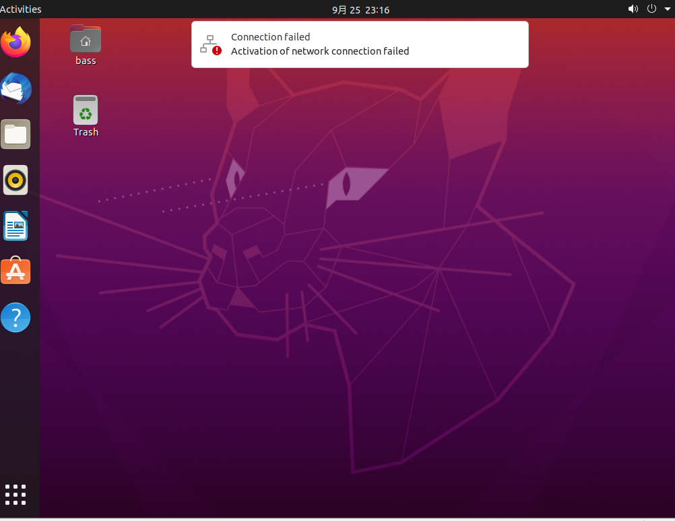Image resolution: width=675 pixels, height=521 pixels.
Task: Launch Firefox from the dock
Action: coord(16,42)
